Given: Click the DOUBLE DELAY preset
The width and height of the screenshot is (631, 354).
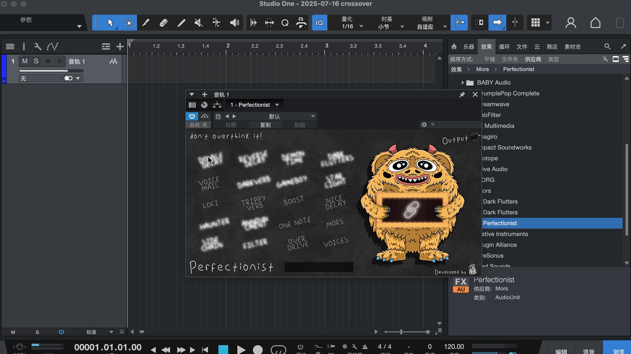Looking at the screenshot, I should (x=211, y=160).
